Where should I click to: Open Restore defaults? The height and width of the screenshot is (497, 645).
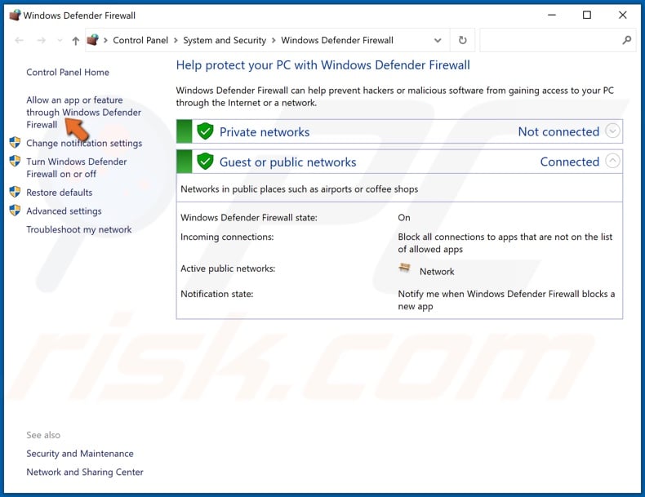tap(60, 193)
